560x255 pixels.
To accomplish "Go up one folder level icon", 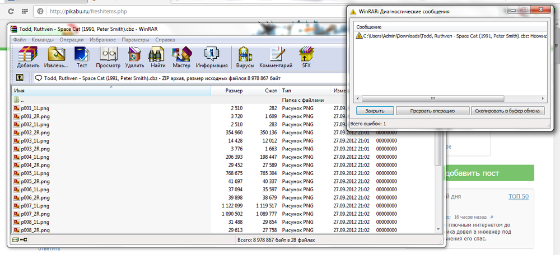I will click(20, 78).
